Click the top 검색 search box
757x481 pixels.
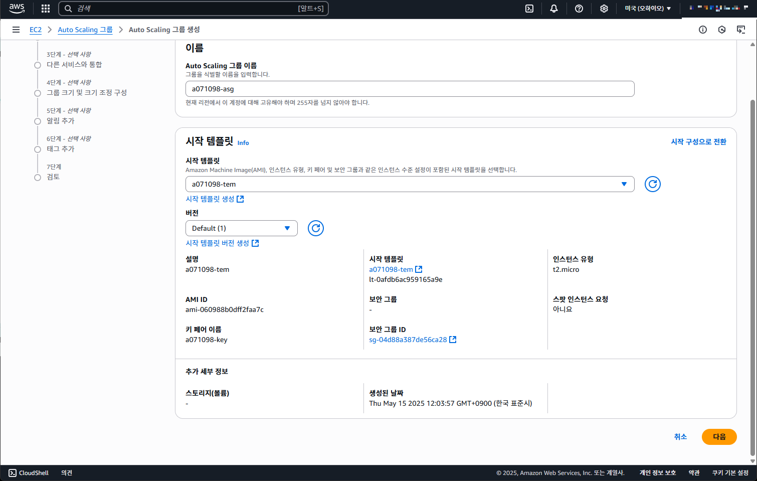[194, 9]
